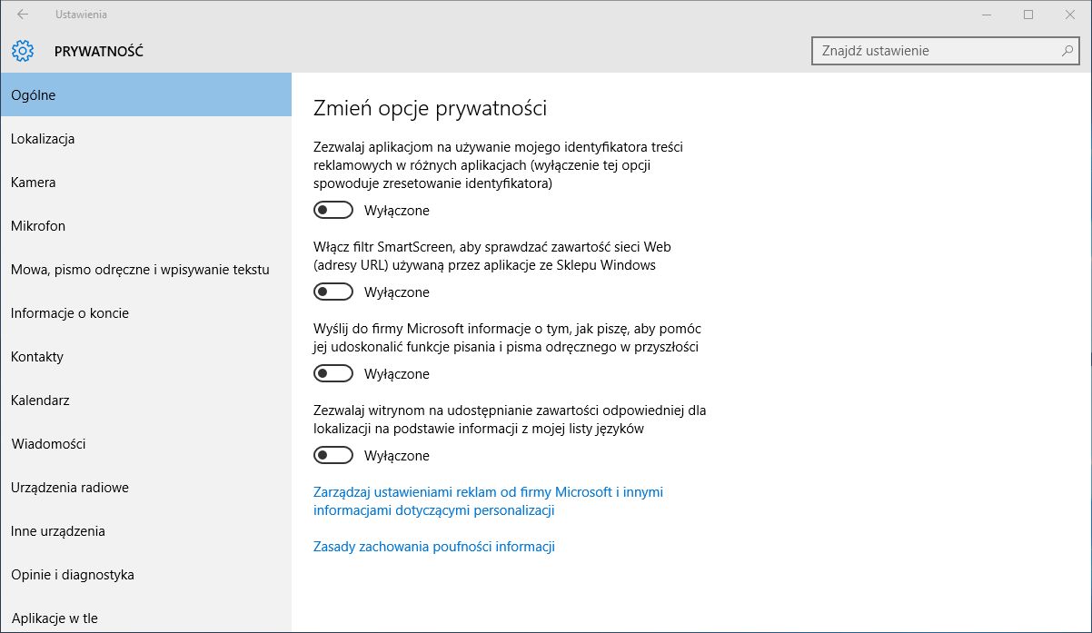Viewport: 1092px width, 633px height.
Task: Click the settings gear icon
Action: [23, 51]
